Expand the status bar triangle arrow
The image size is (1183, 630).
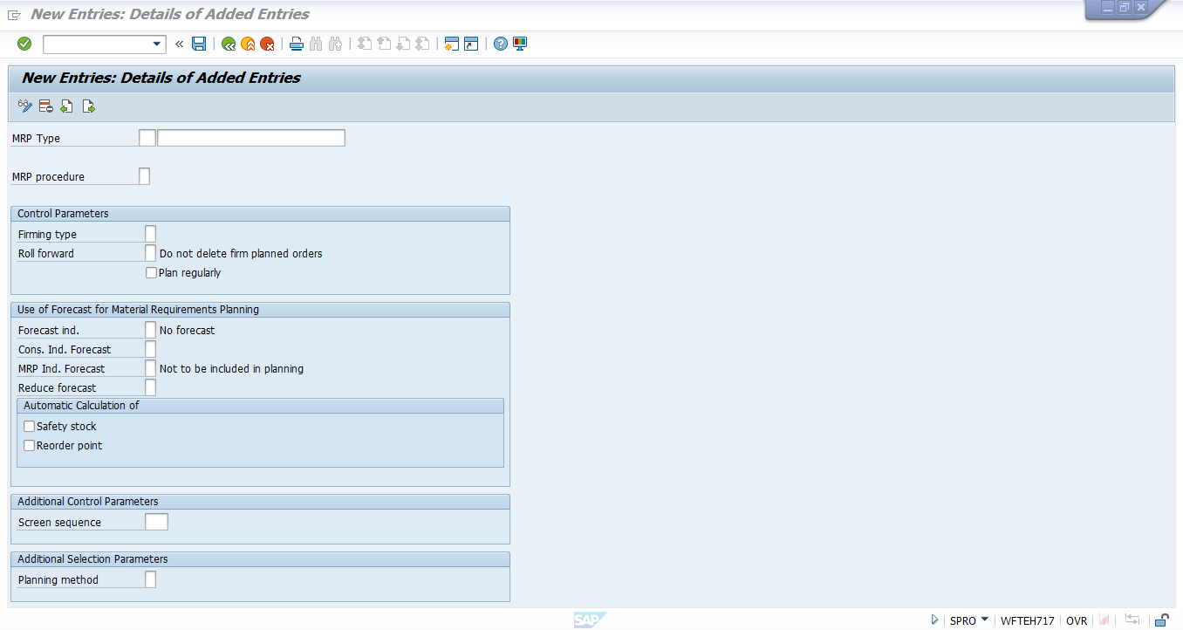(935, 620)
